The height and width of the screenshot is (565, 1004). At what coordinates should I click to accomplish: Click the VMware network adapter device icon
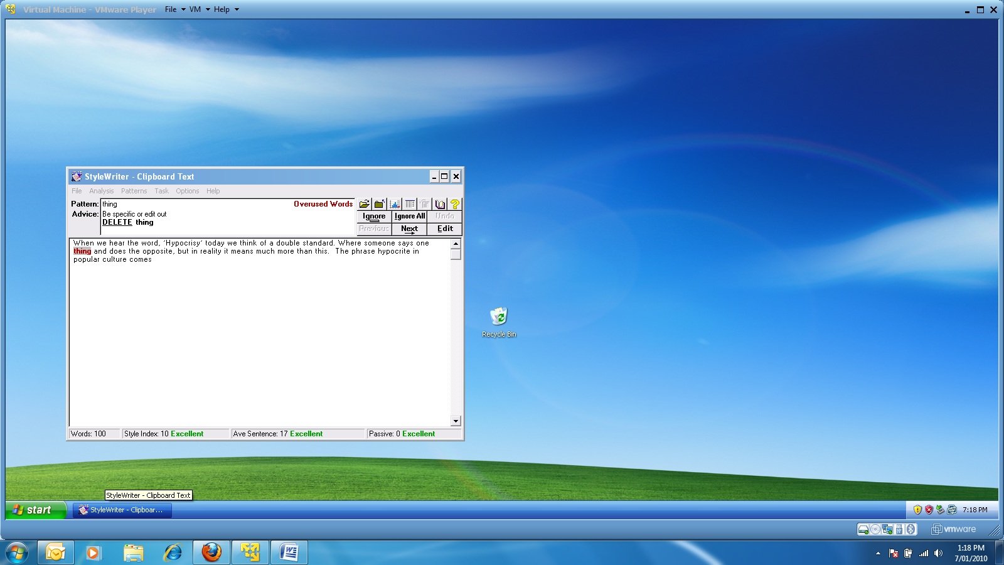point(887,529)
